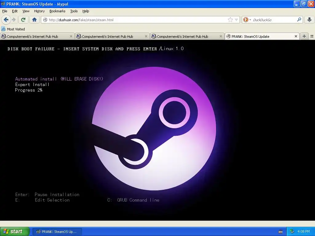Close the third Computernewb's tab

221,36
